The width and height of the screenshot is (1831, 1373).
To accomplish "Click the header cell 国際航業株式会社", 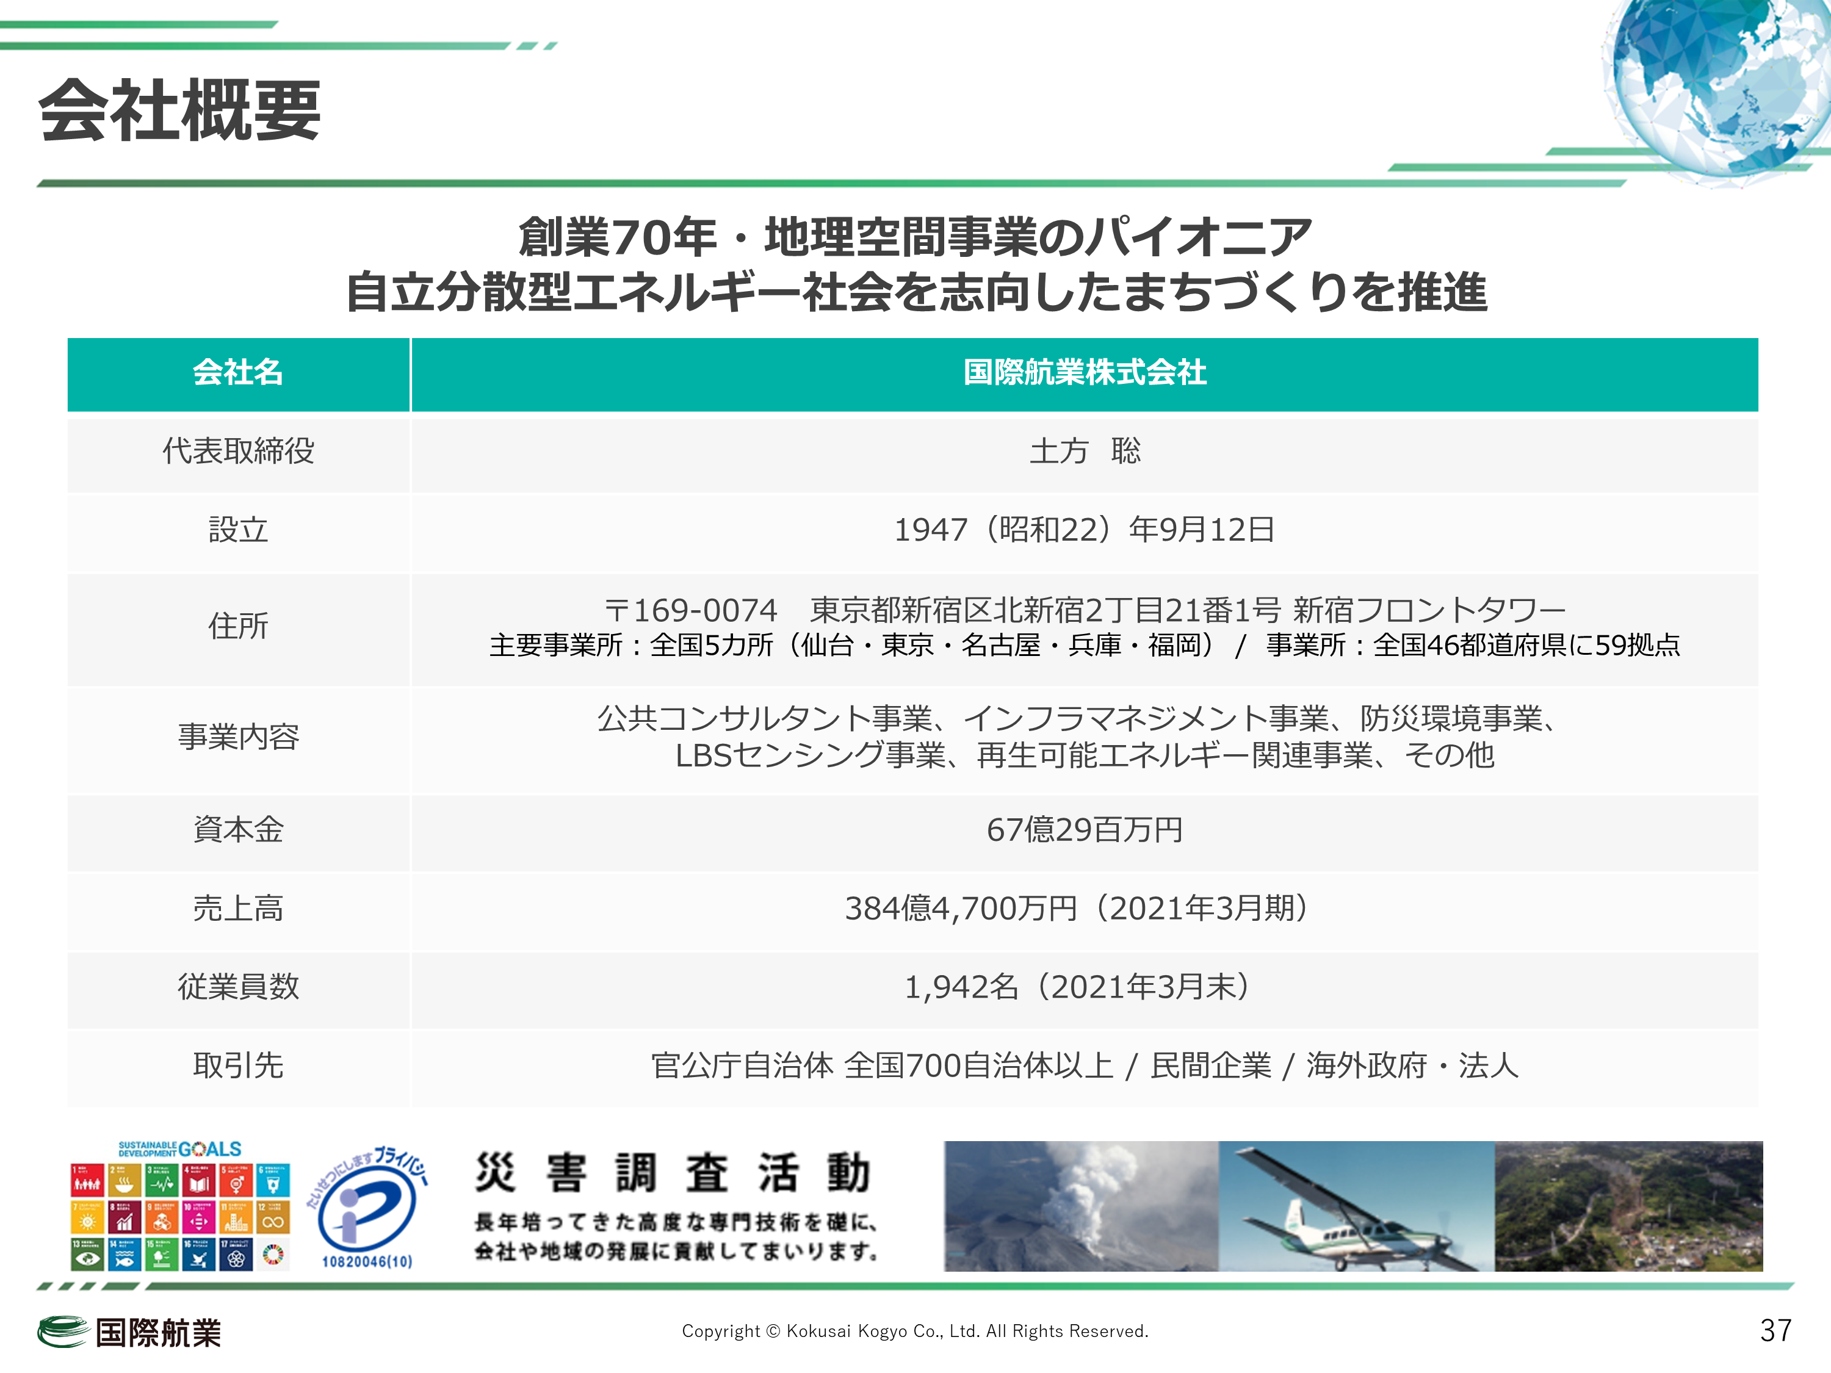I will pos(1085,373).
